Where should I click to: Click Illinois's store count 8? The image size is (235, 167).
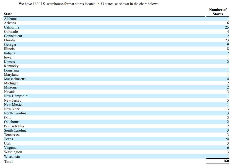[228, 49]
